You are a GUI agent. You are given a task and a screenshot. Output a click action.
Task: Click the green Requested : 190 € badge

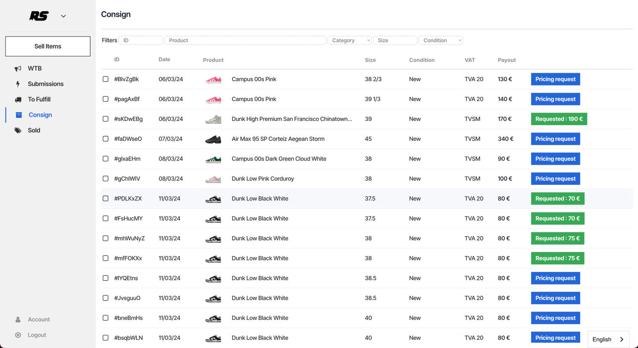(x=558, y=119)
